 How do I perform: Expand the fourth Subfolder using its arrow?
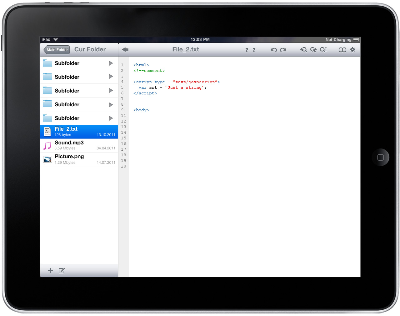pos(111,105)
